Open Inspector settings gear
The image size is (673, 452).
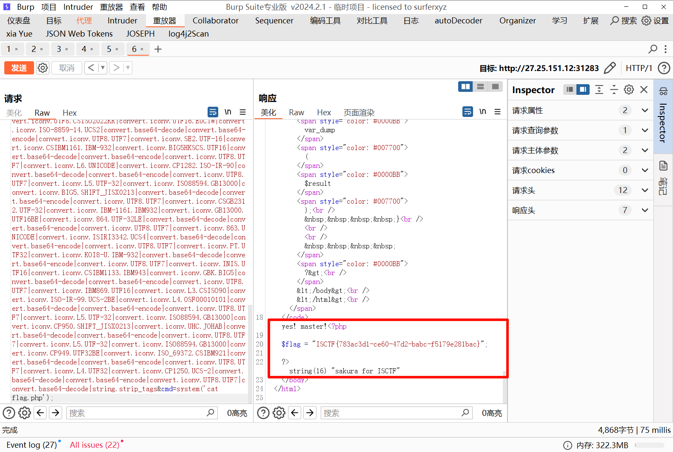point(629,89)
